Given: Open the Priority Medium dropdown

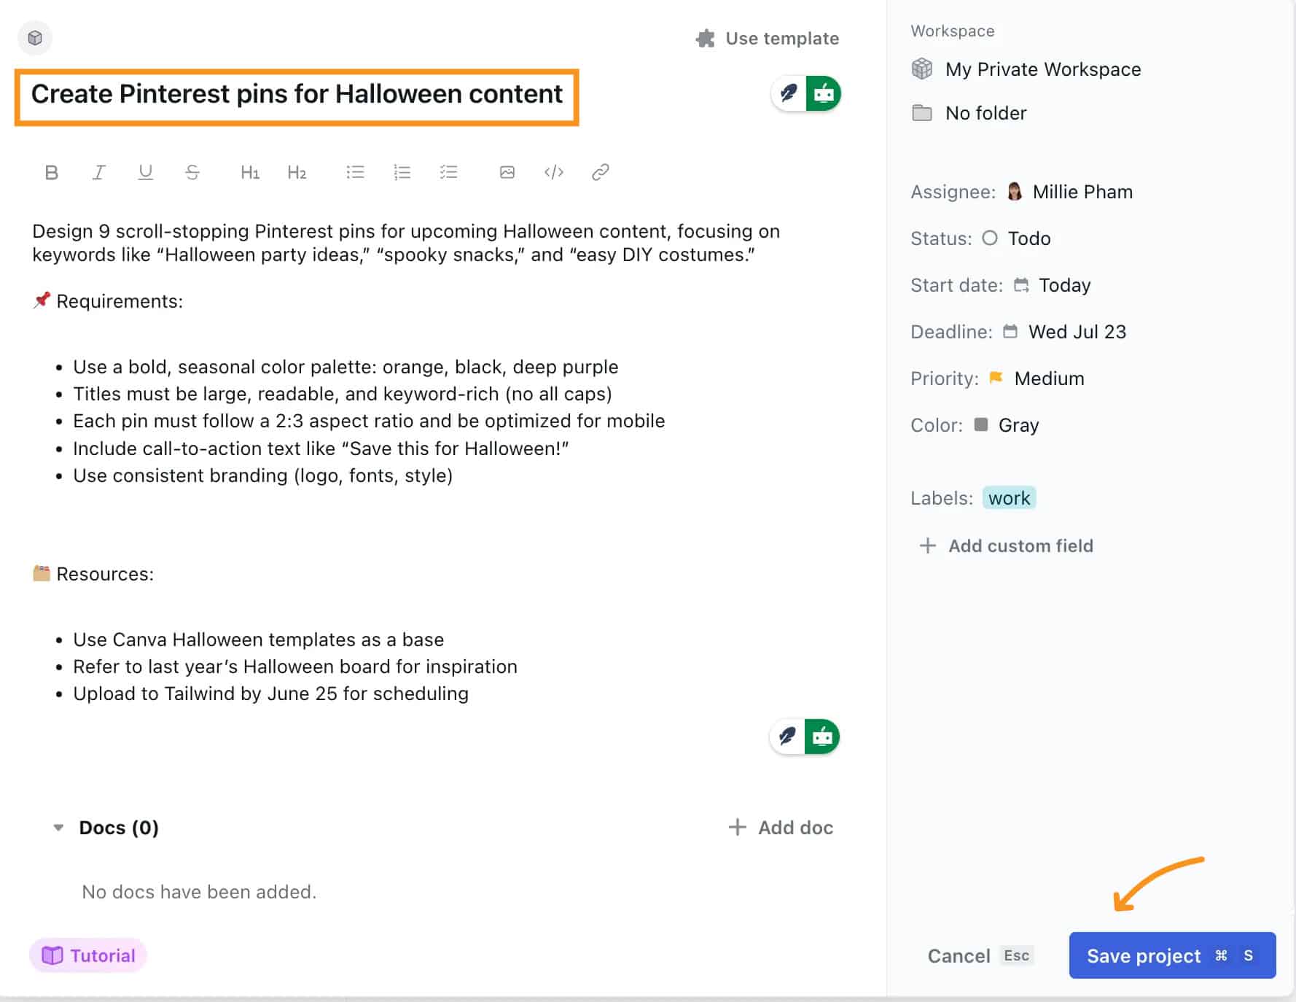Looking at the screenshot, I should [1037, 378].
